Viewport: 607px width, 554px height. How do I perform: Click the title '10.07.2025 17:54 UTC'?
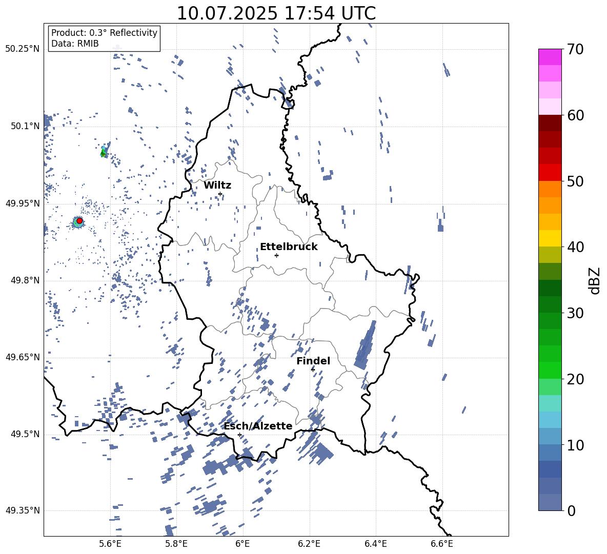pos(276,13)
